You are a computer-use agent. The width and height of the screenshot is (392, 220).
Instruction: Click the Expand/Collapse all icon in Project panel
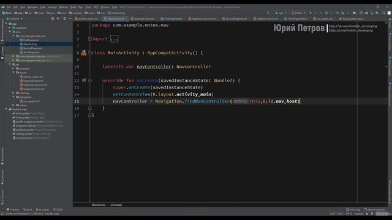(58, 18)
